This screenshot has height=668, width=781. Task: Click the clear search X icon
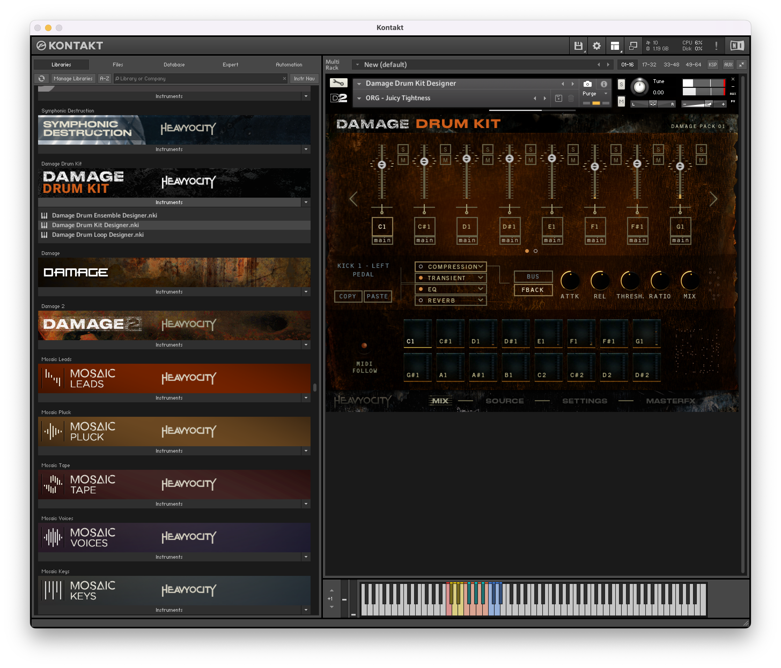[x=285, y=79]
